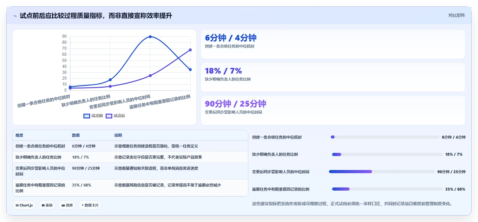Open the 6分钟 / 4分钟 stat card
The height and width of the screenshot is (222, 478).
click(333, 44)
